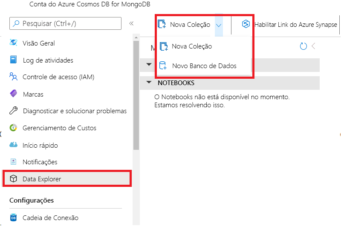
Task: Click the Log de atividades icon
Action: 14,60
